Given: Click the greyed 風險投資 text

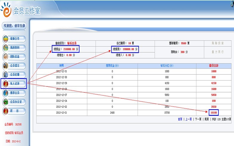Looking at the screenshot, I should [x=218, y=43].
